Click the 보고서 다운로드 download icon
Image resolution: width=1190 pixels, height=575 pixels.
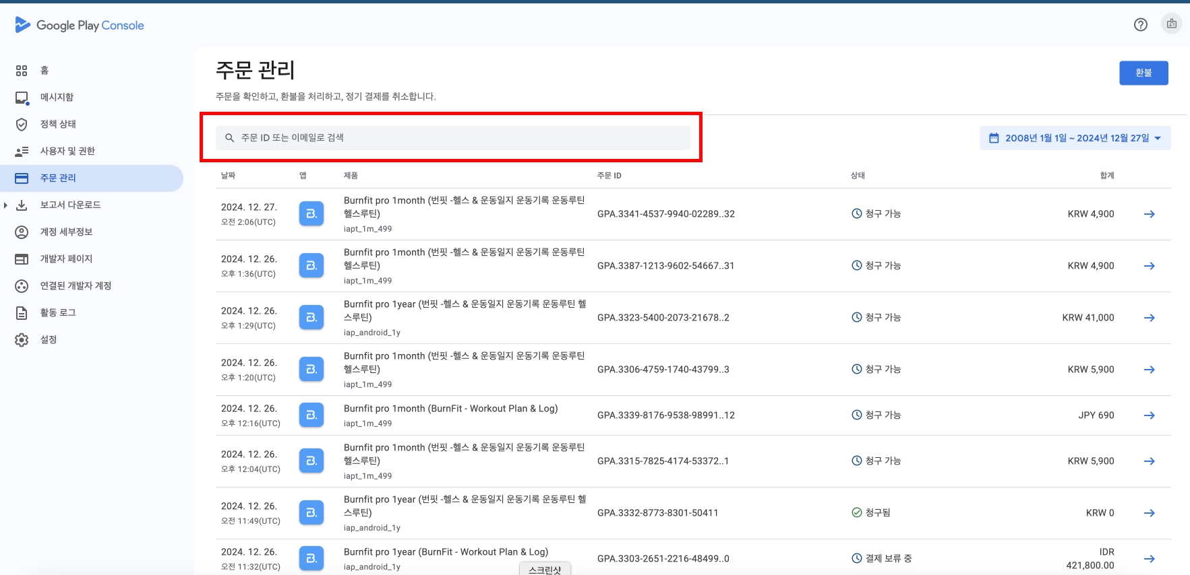click(22, 205)
